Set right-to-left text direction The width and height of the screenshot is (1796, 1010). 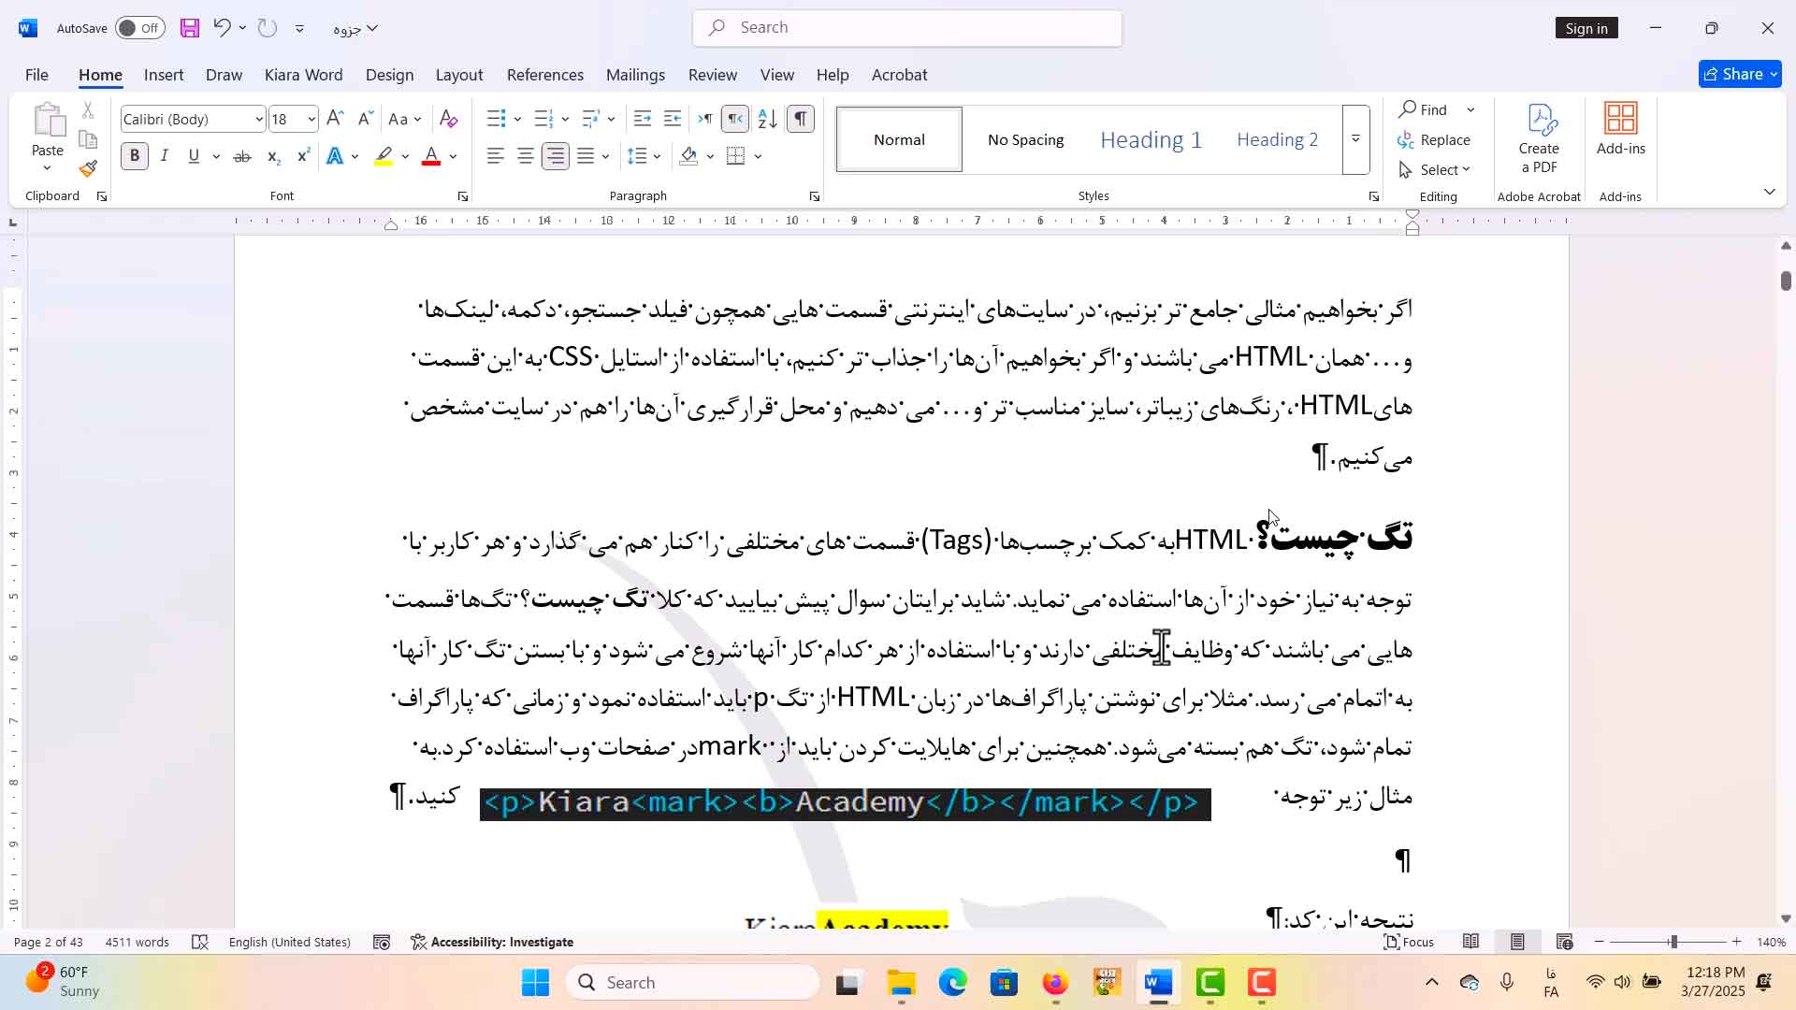pyautogui.click(x=736, y=119)
